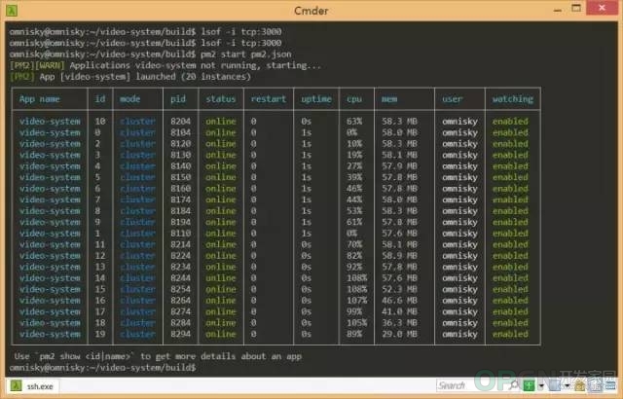
Task: Click the "App name" column header
Action: pyautogui.click(x=39, y=99)
